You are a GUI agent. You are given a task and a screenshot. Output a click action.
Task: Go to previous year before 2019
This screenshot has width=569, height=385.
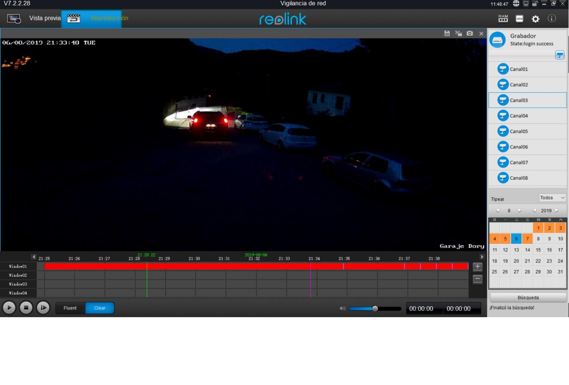pos(534,211)
